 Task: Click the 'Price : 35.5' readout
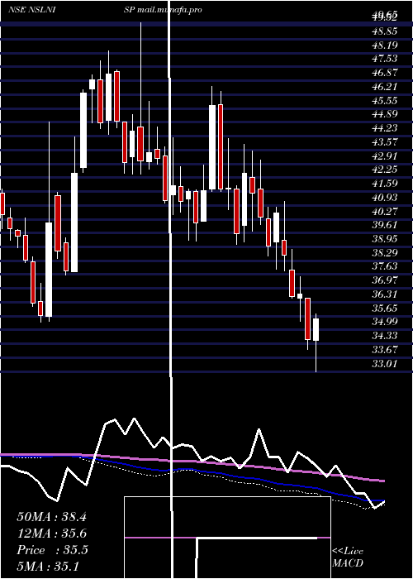(52, 550)
